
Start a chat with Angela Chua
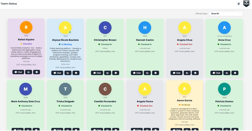176,73
